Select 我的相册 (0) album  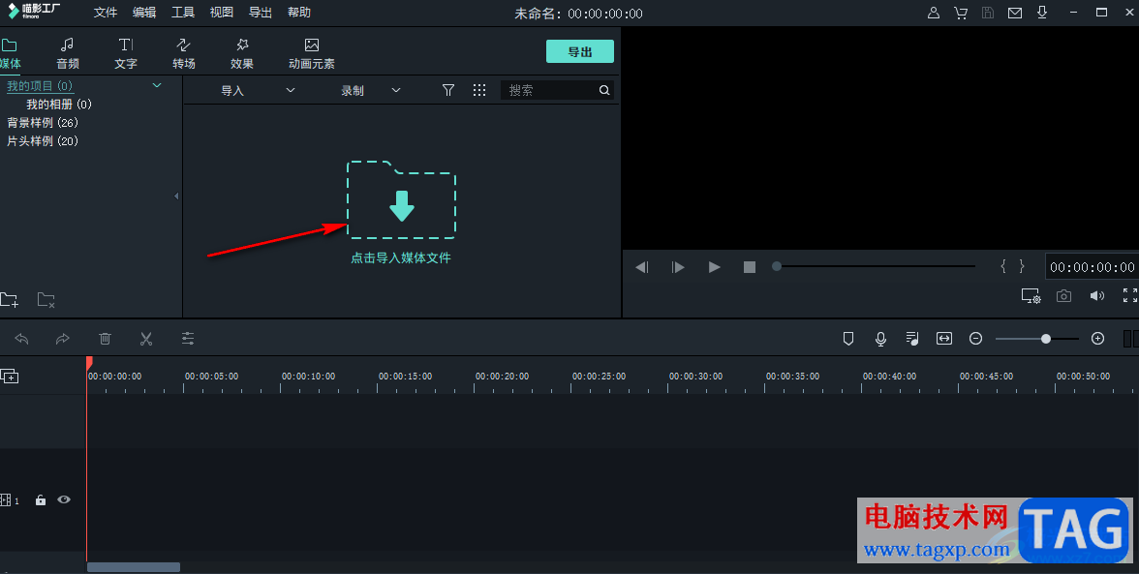[x=59, y=105]
